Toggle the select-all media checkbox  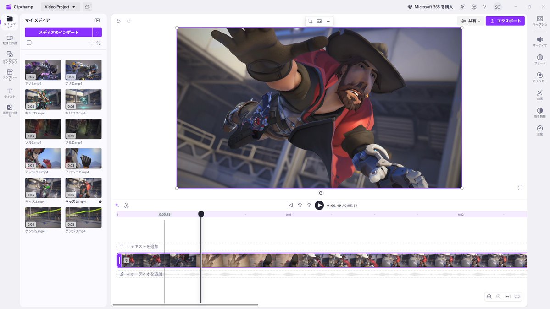(29, 43)
